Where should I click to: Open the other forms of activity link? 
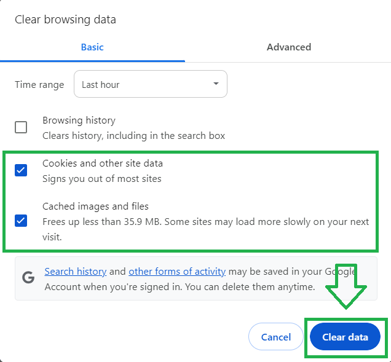click(x=177, y=271)
